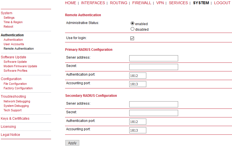
Task: Open the FIREWALL menu
Action: (142, 3)
